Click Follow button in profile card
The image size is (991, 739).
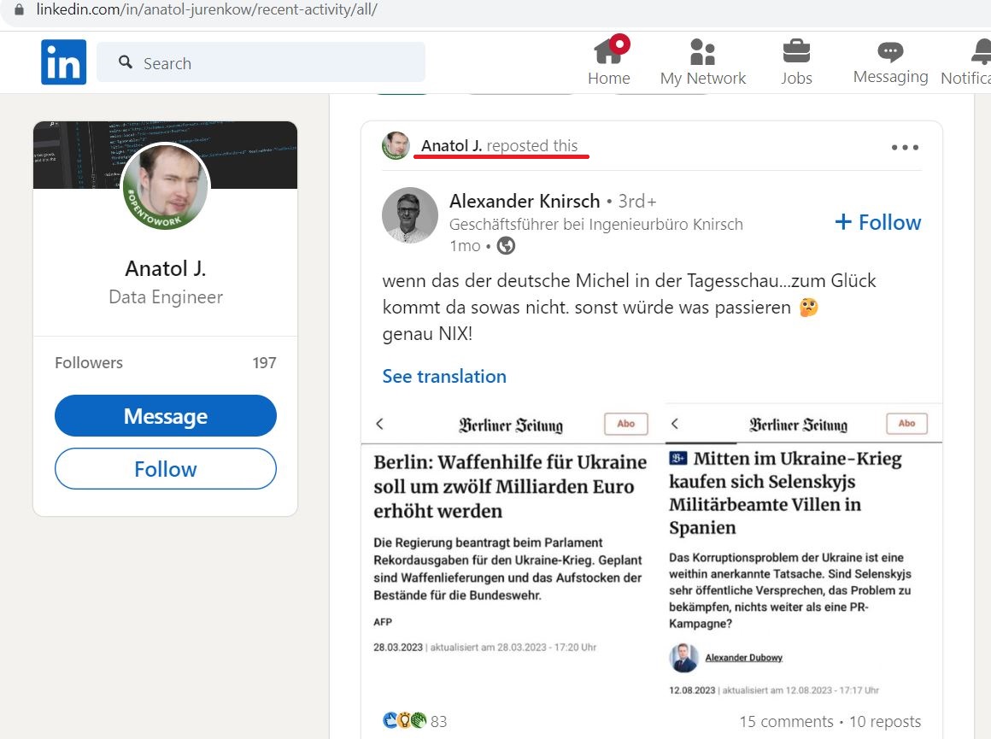coord(166,469)
